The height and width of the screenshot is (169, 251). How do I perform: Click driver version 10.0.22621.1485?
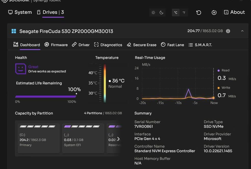(218, 151)
